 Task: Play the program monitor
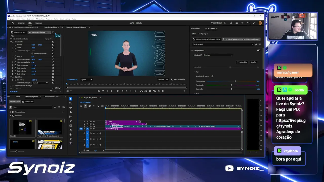point(127,91)
